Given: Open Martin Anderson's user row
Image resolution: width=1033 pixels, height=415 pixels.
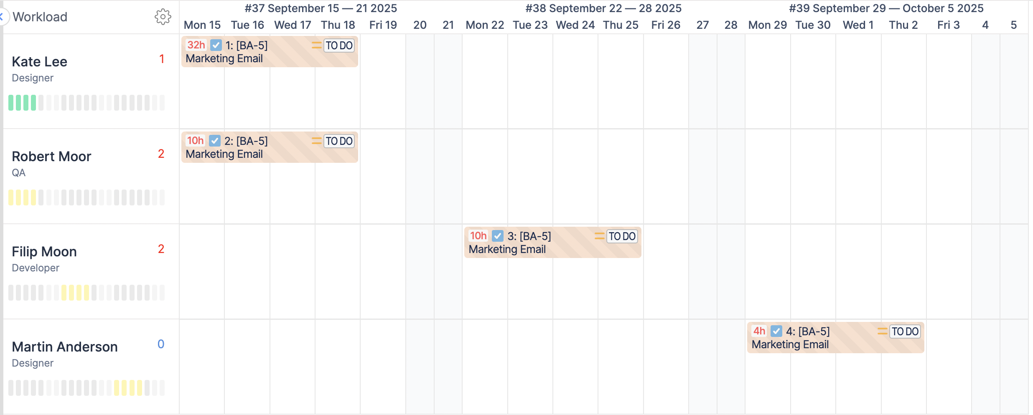Looking at the screenshot, I should pos(65,347).
